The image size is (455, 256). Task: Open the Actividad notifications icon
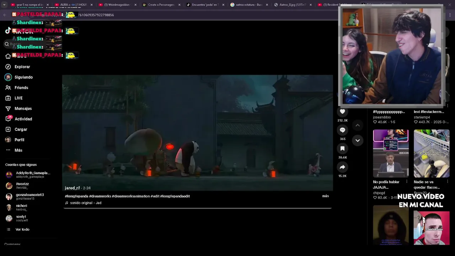coord(8,119)
